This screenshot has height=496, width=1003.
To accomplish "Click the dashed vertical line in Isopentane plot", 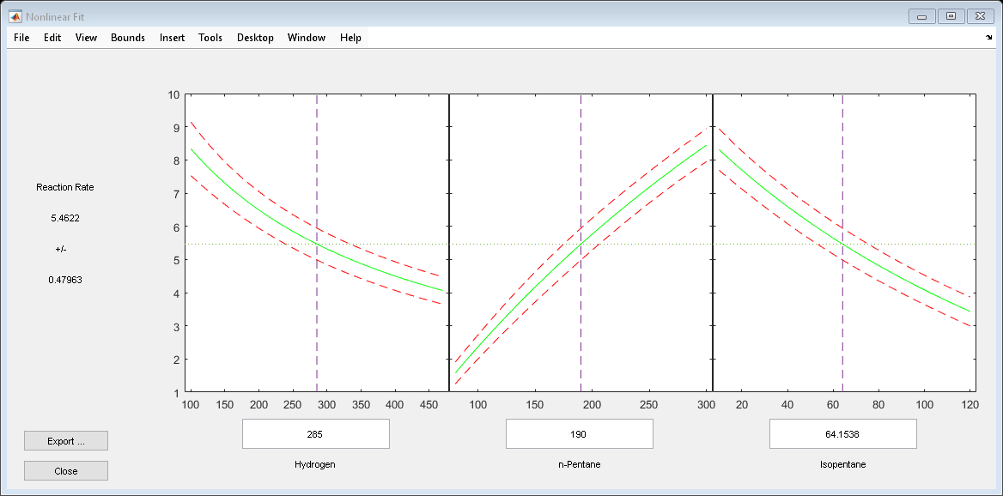I will click(842, 172).
